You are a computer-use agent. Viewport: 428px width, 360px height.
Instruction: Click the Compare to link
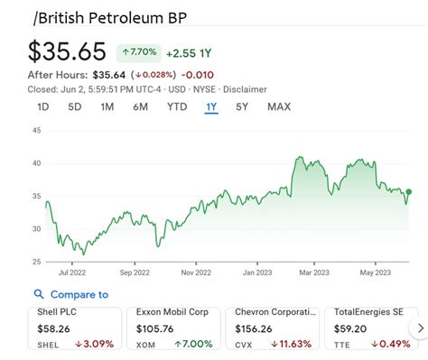(x=79, y=294)
